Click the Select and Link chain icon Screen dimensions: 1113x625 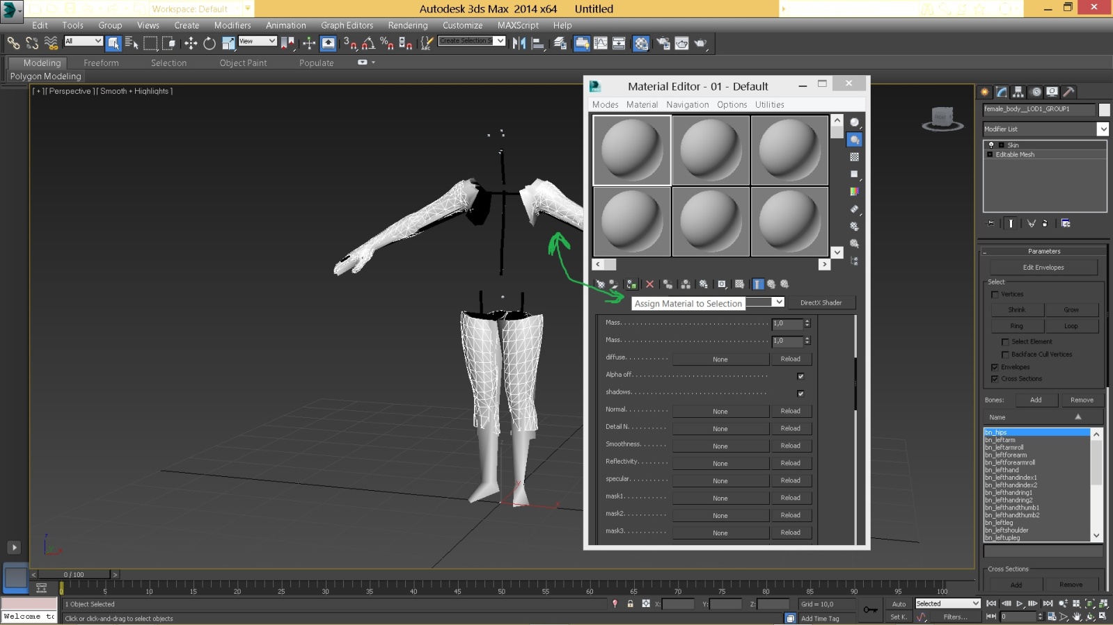13,43
